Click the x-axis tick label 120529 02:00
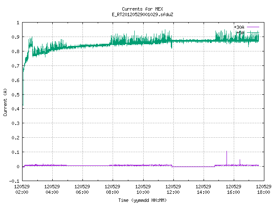272x204 pixels. (x=22, y=189)
